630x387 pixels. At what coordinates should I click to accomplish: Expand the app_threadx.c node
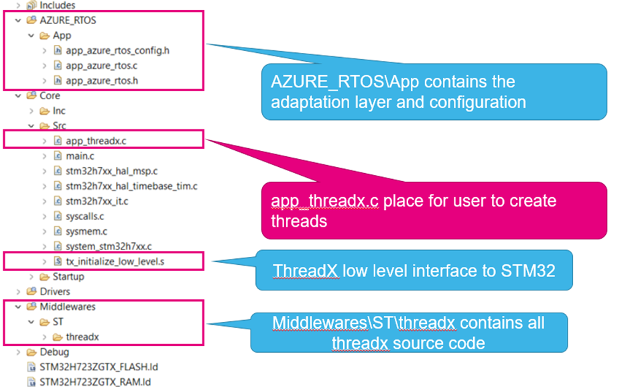(x=45, y=142)
